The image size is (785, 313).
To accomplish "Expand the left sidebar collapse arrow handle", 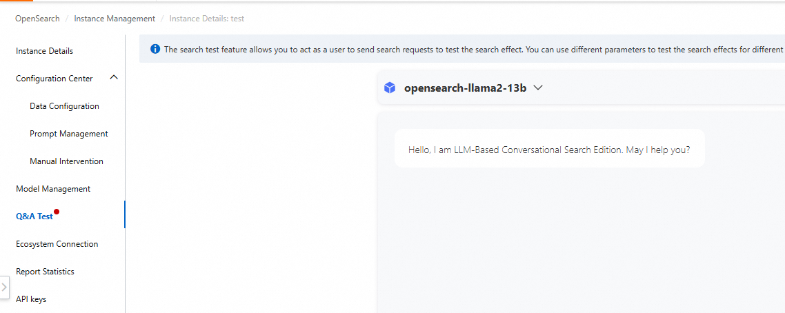I will 5,287.
